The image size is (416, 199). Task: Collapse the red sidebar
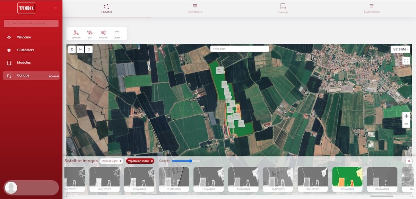(55, 8)
